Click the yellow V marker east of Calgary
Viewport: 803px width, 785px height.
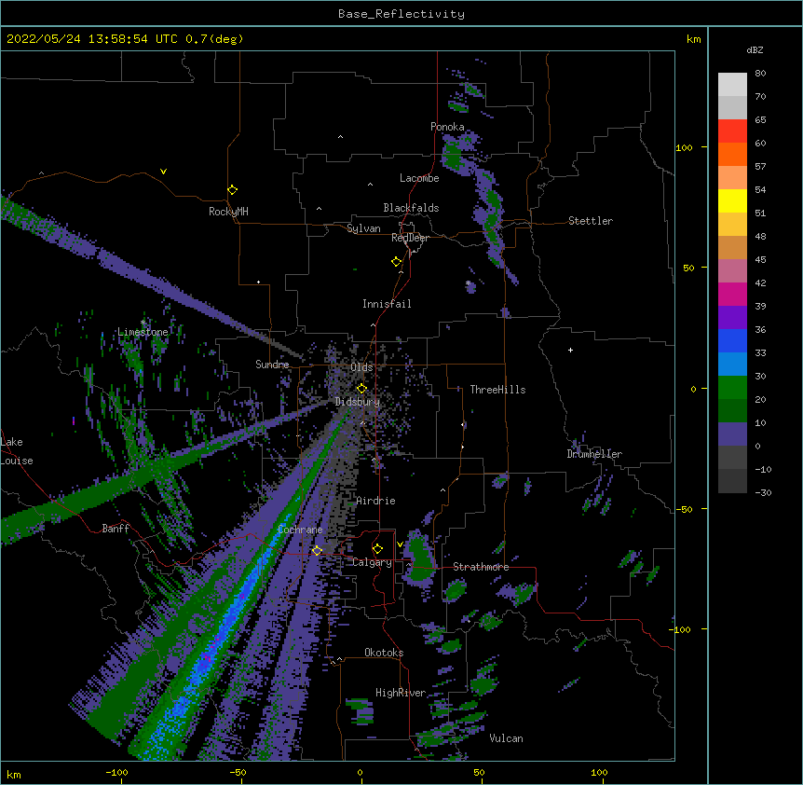pyautogui.click(x=400, y=544)
